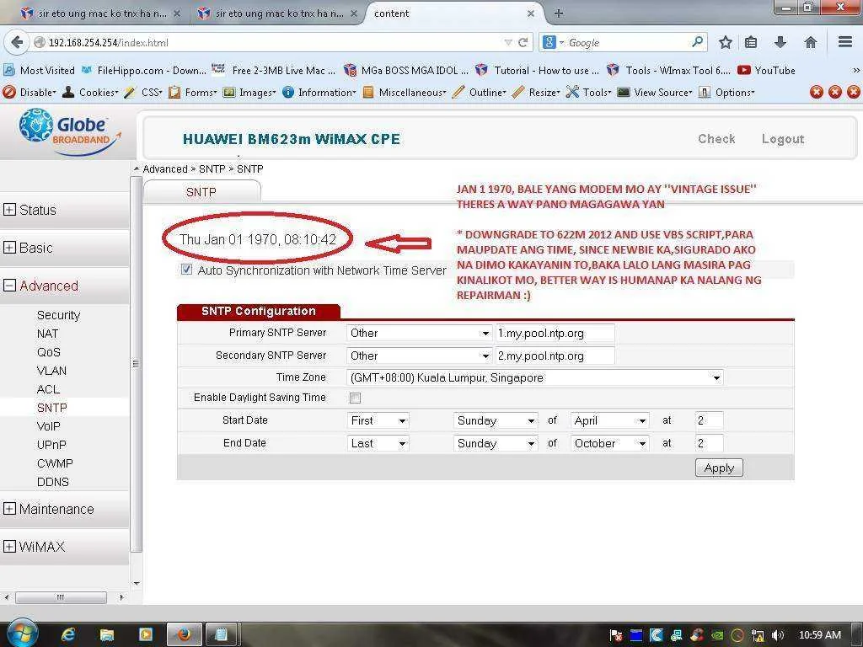Open the Forms developer toolbar menu
Viewport: 863px width, 647px height.
pos(193,93)
